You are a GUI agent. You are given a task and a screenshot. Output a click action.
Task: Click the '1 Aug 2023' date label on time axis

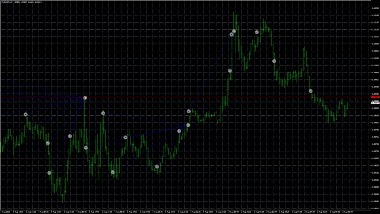pyautogui.click(x=6, y=212)
